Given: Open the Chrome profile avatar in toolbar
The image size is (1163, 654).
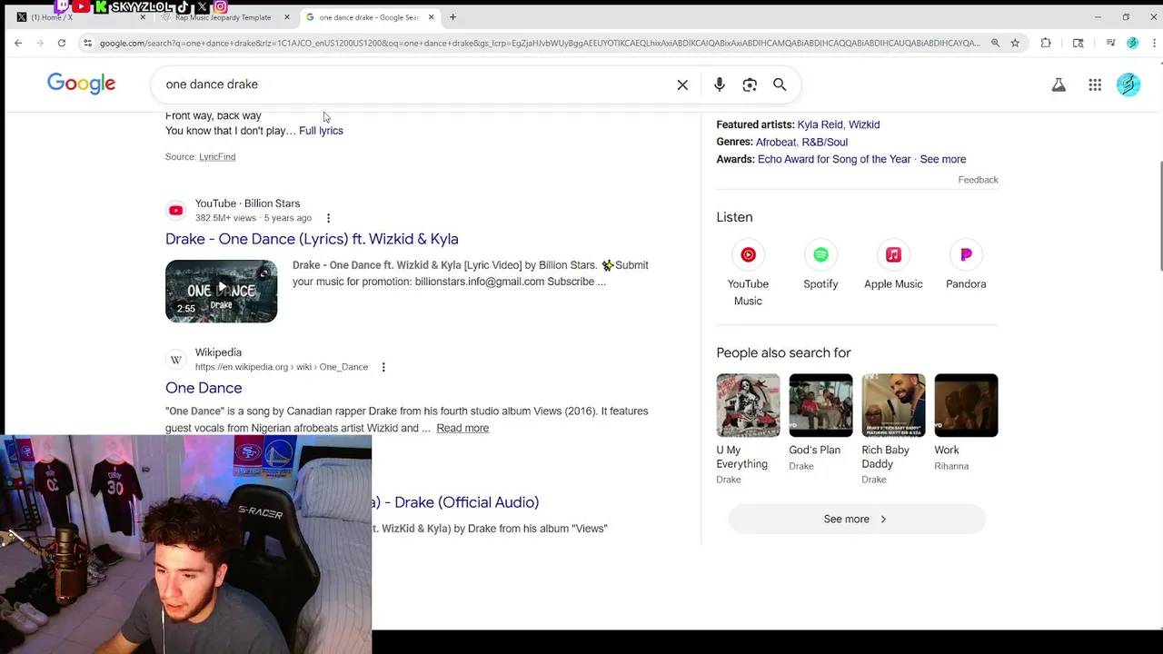Looking at the screenshot, I should coord(1132,43).
